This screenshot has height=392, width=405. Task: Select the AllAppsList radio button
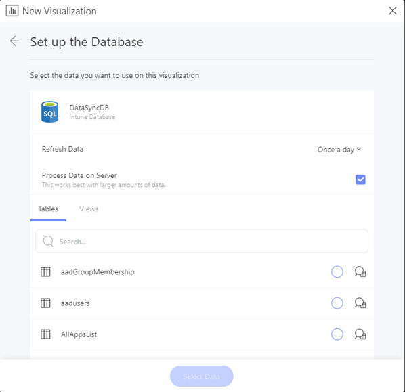[337, 334]
